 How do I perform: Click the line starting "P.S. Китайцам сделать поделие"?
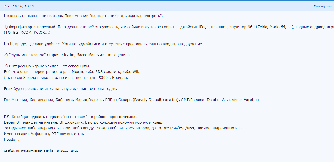[x=70, y=117]
